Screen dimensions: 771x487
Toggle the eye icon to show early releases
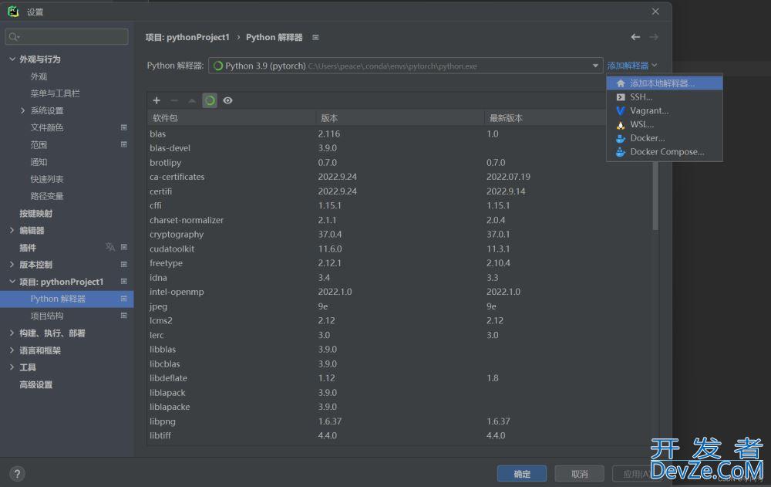click(227, 100)
